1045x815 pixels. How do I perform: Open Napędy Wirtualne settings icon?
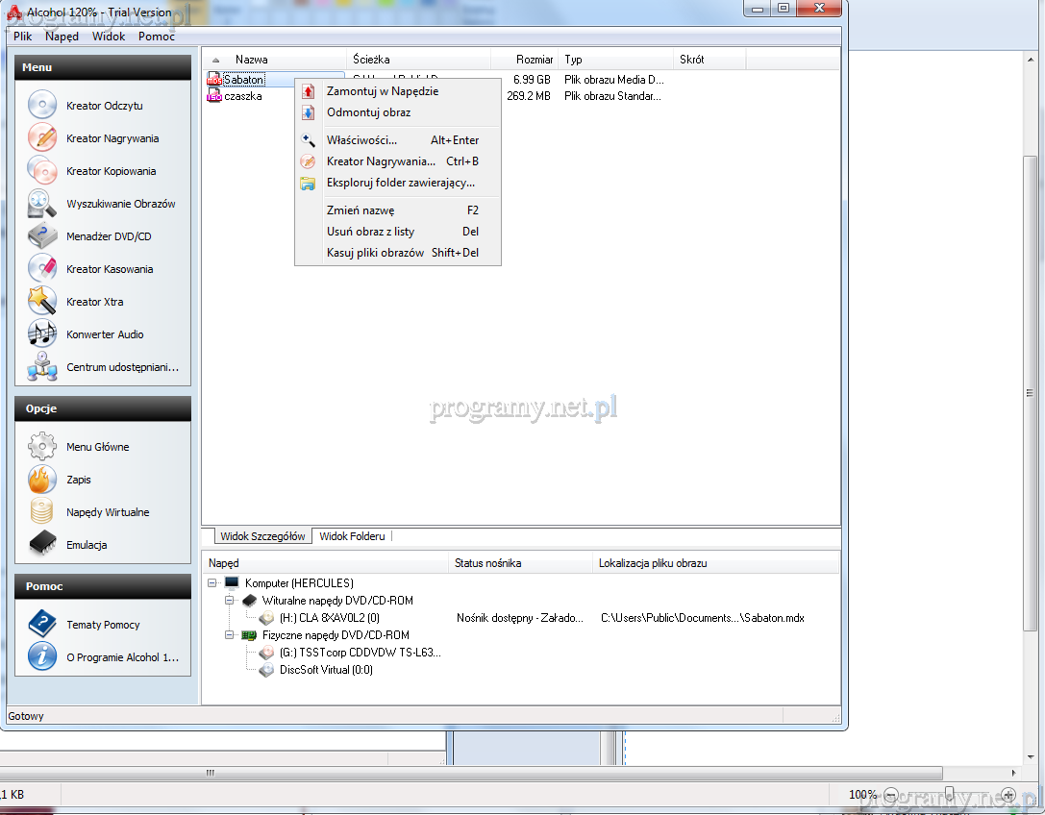pos(42,512)
